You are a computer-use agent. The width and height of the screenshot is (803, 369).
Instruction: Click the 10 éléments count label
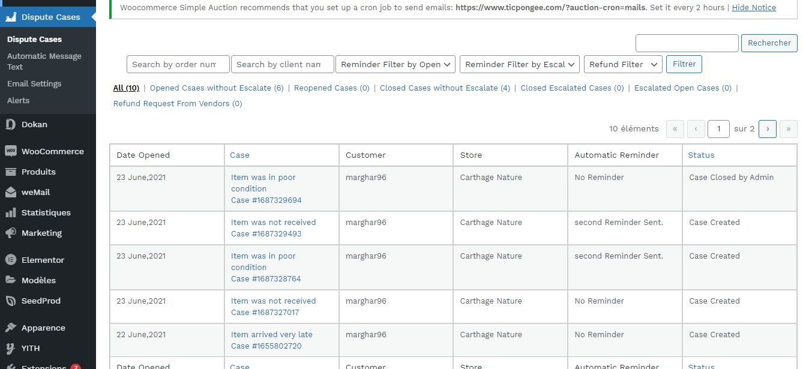[x=634, y=128]
